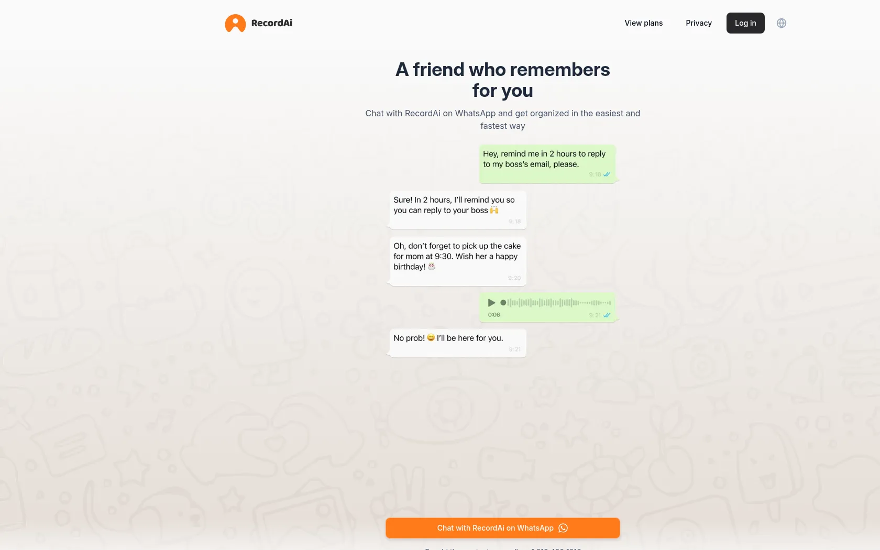Open the language globe selector
Screen dimensions: 880x550
pyautogui.click(x=782, y=23)
